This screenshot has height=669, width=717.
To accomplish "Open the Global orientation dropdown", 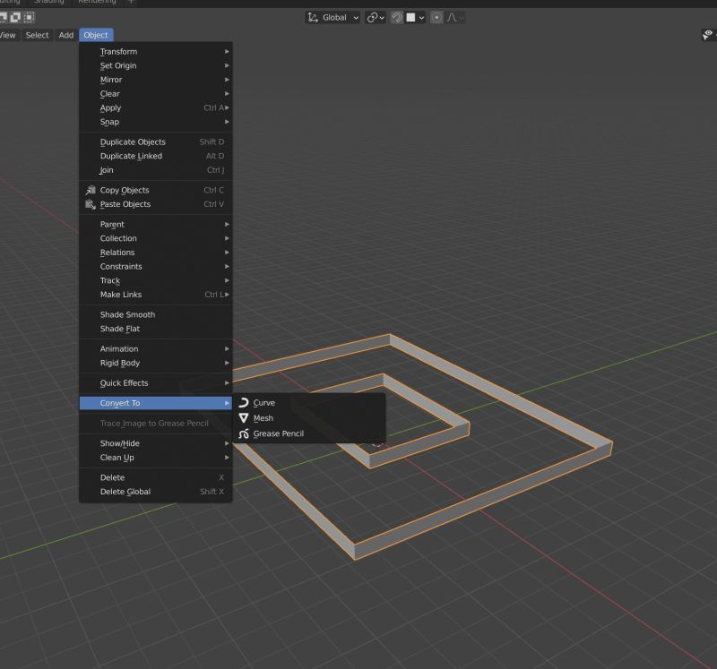I will [333, 17].
